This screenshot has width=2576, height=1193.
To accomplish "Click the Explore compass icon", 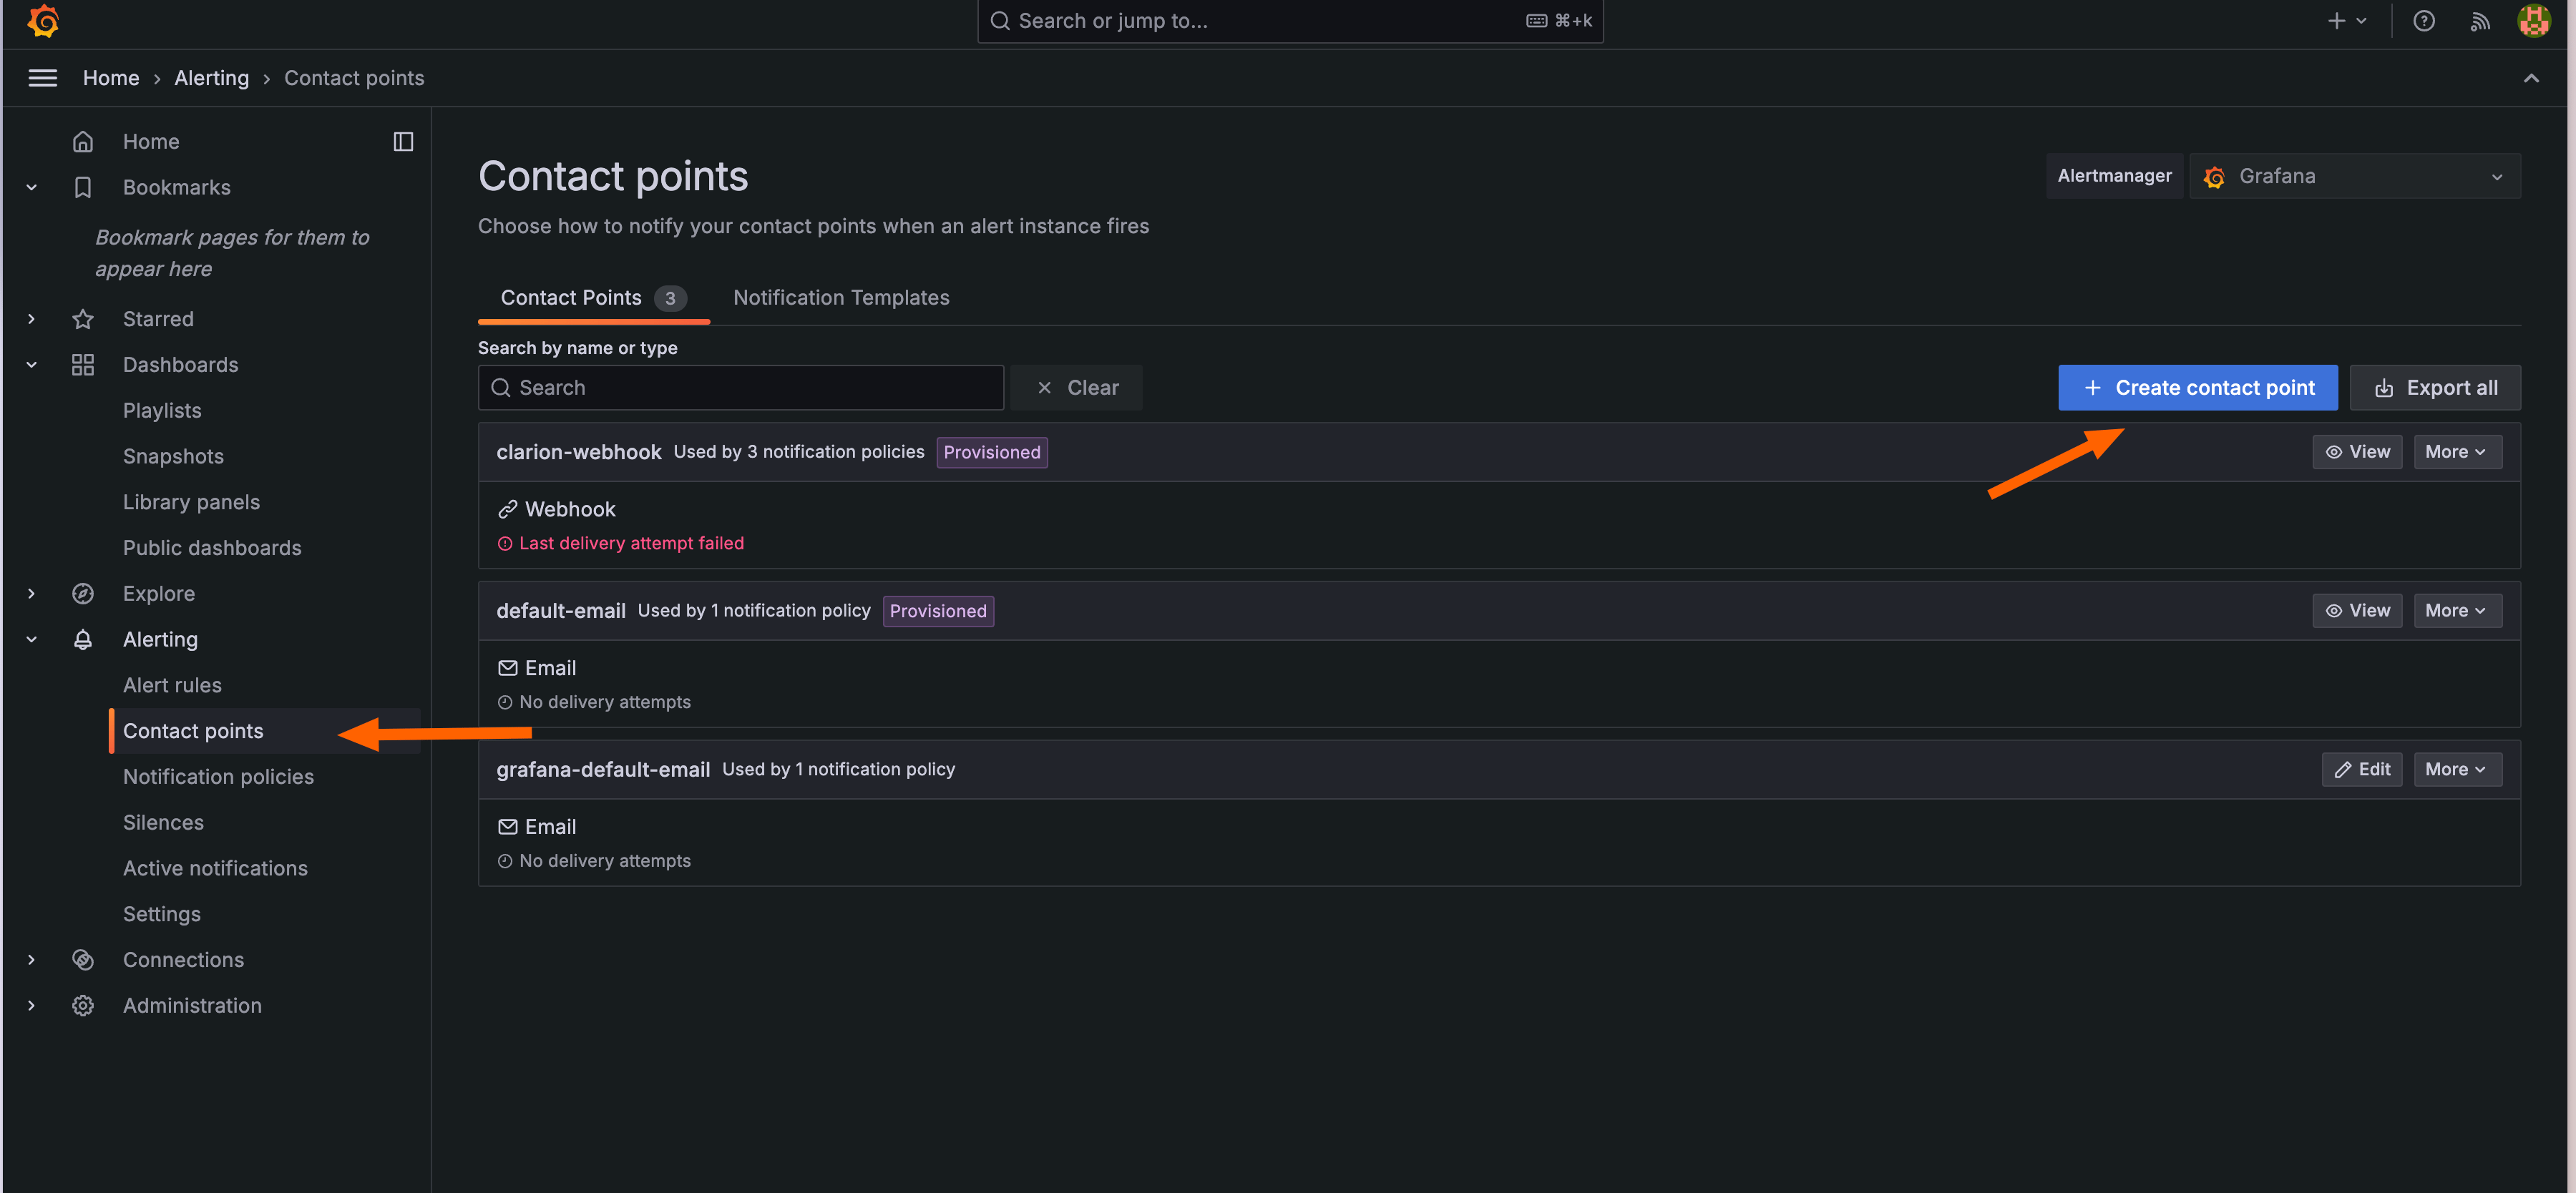I will [x=83, y=594].
